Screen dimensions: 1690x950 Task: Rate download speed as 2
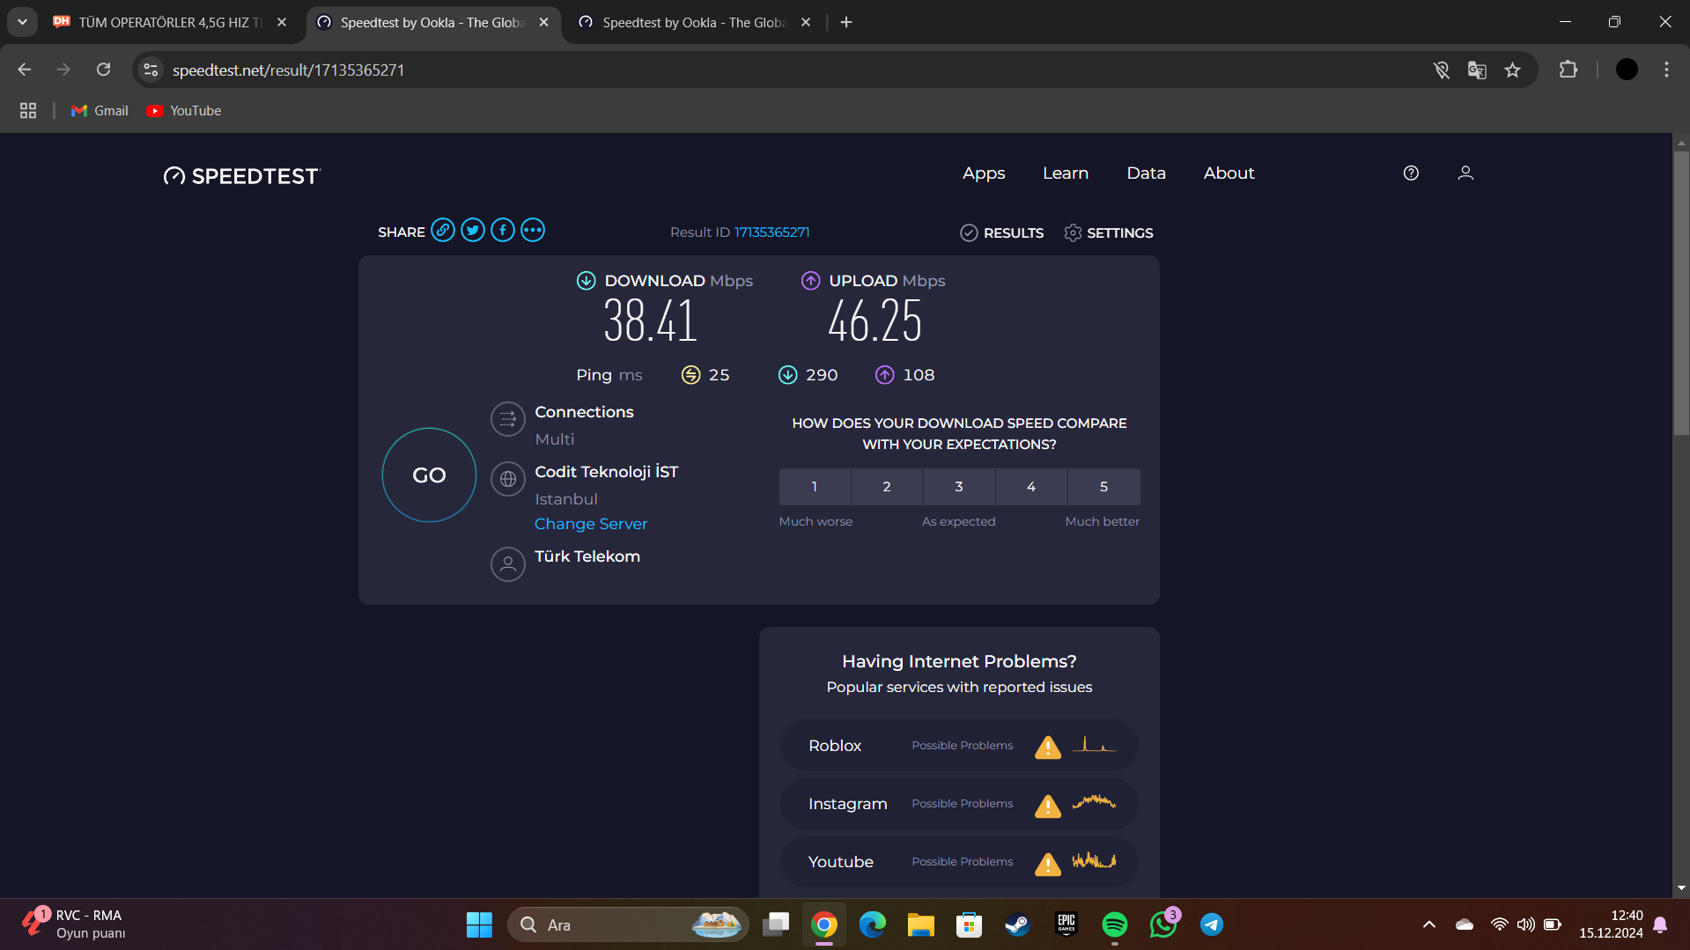887,487
